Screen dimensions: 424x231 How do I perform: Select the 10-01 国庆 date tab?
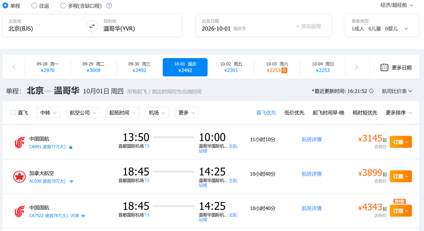click(185, 67)
